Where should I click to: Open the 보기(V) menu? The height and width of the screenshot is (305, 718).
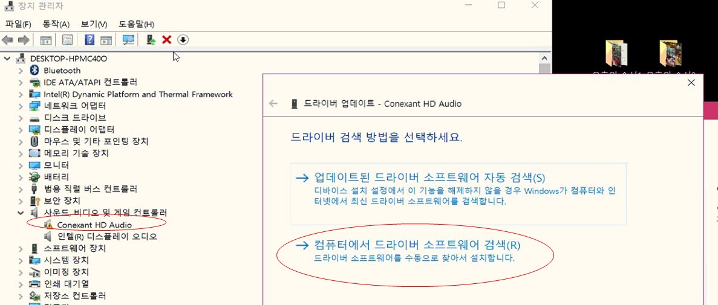pos(94,24)
